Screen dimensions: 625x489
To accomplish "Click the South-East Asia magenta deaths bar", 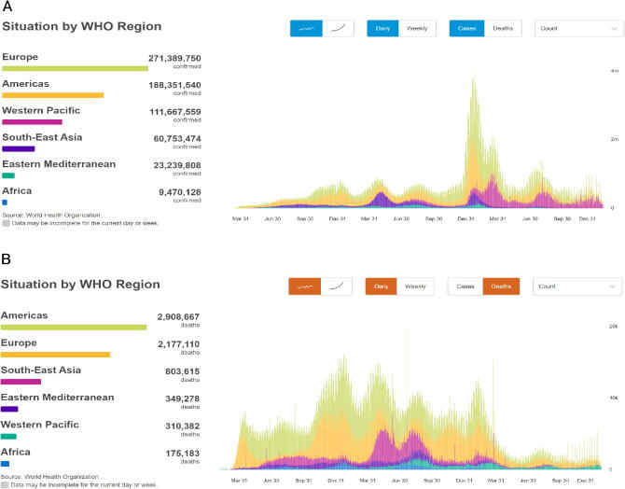I will pos(21,382).
